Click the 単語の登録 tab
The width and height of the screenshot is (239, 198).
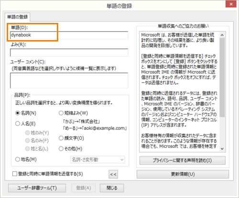point(17,17)
